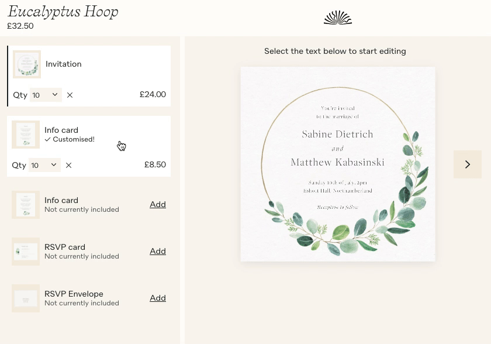Screen dimensions: 491x344
Task: Edit the Matthew Kabasinski name text
Action: click(338, 162)
